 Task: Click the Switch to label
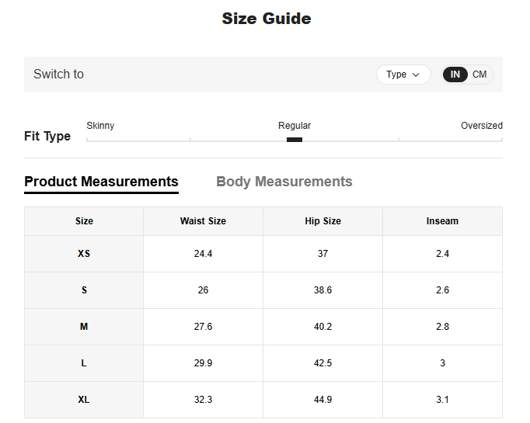click(58, 75)
